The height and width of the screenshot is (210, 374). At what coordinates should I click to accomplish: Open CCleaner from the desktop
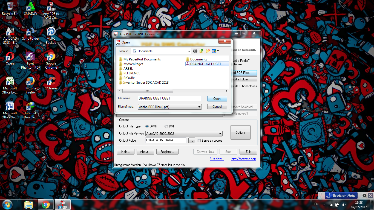(51, 82)
